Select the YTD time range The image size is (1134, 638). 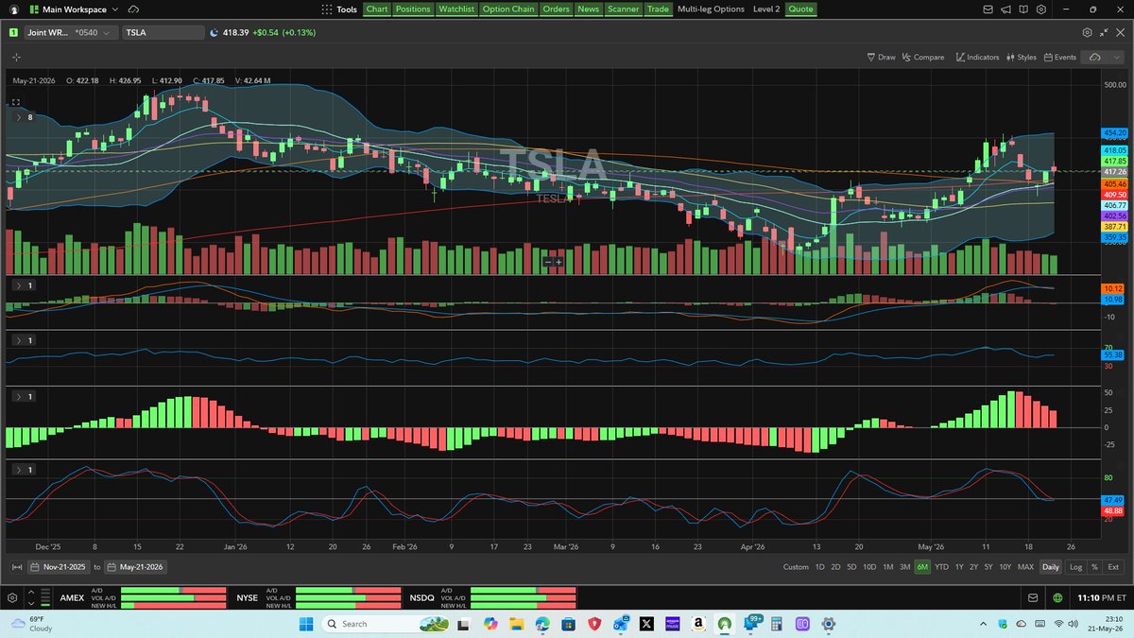tap(941, 567)
